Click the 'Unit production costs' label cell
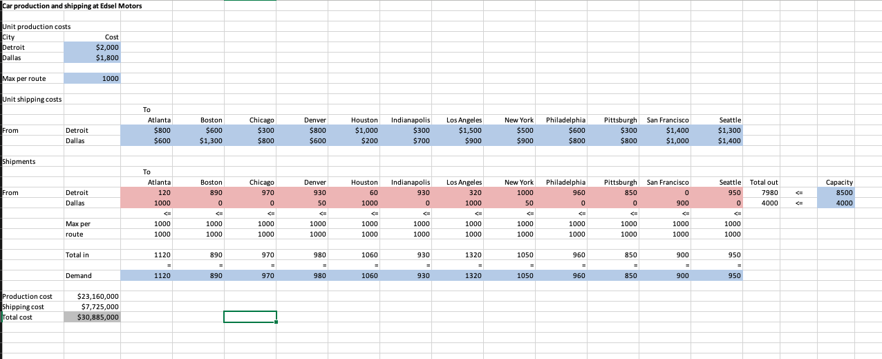882x359 pixels. point(37,26)
